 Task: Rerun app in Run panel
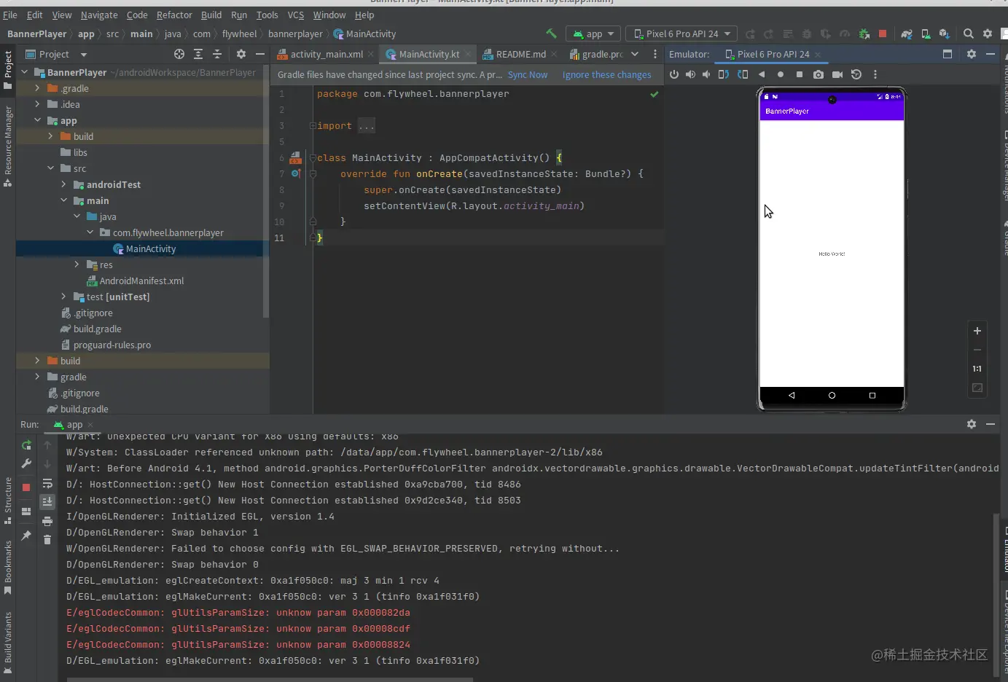tap(27, 445)
